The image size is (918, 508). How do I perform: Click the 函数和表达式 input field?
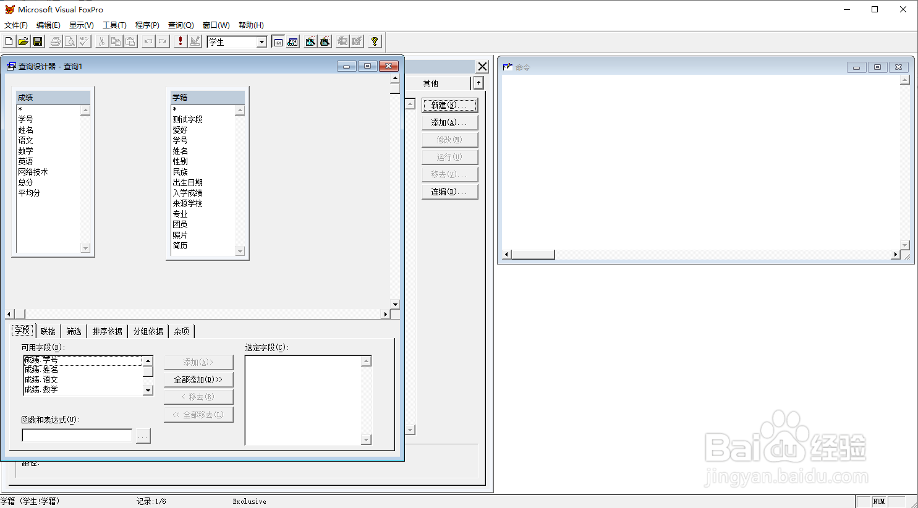[x=77, y=436]
